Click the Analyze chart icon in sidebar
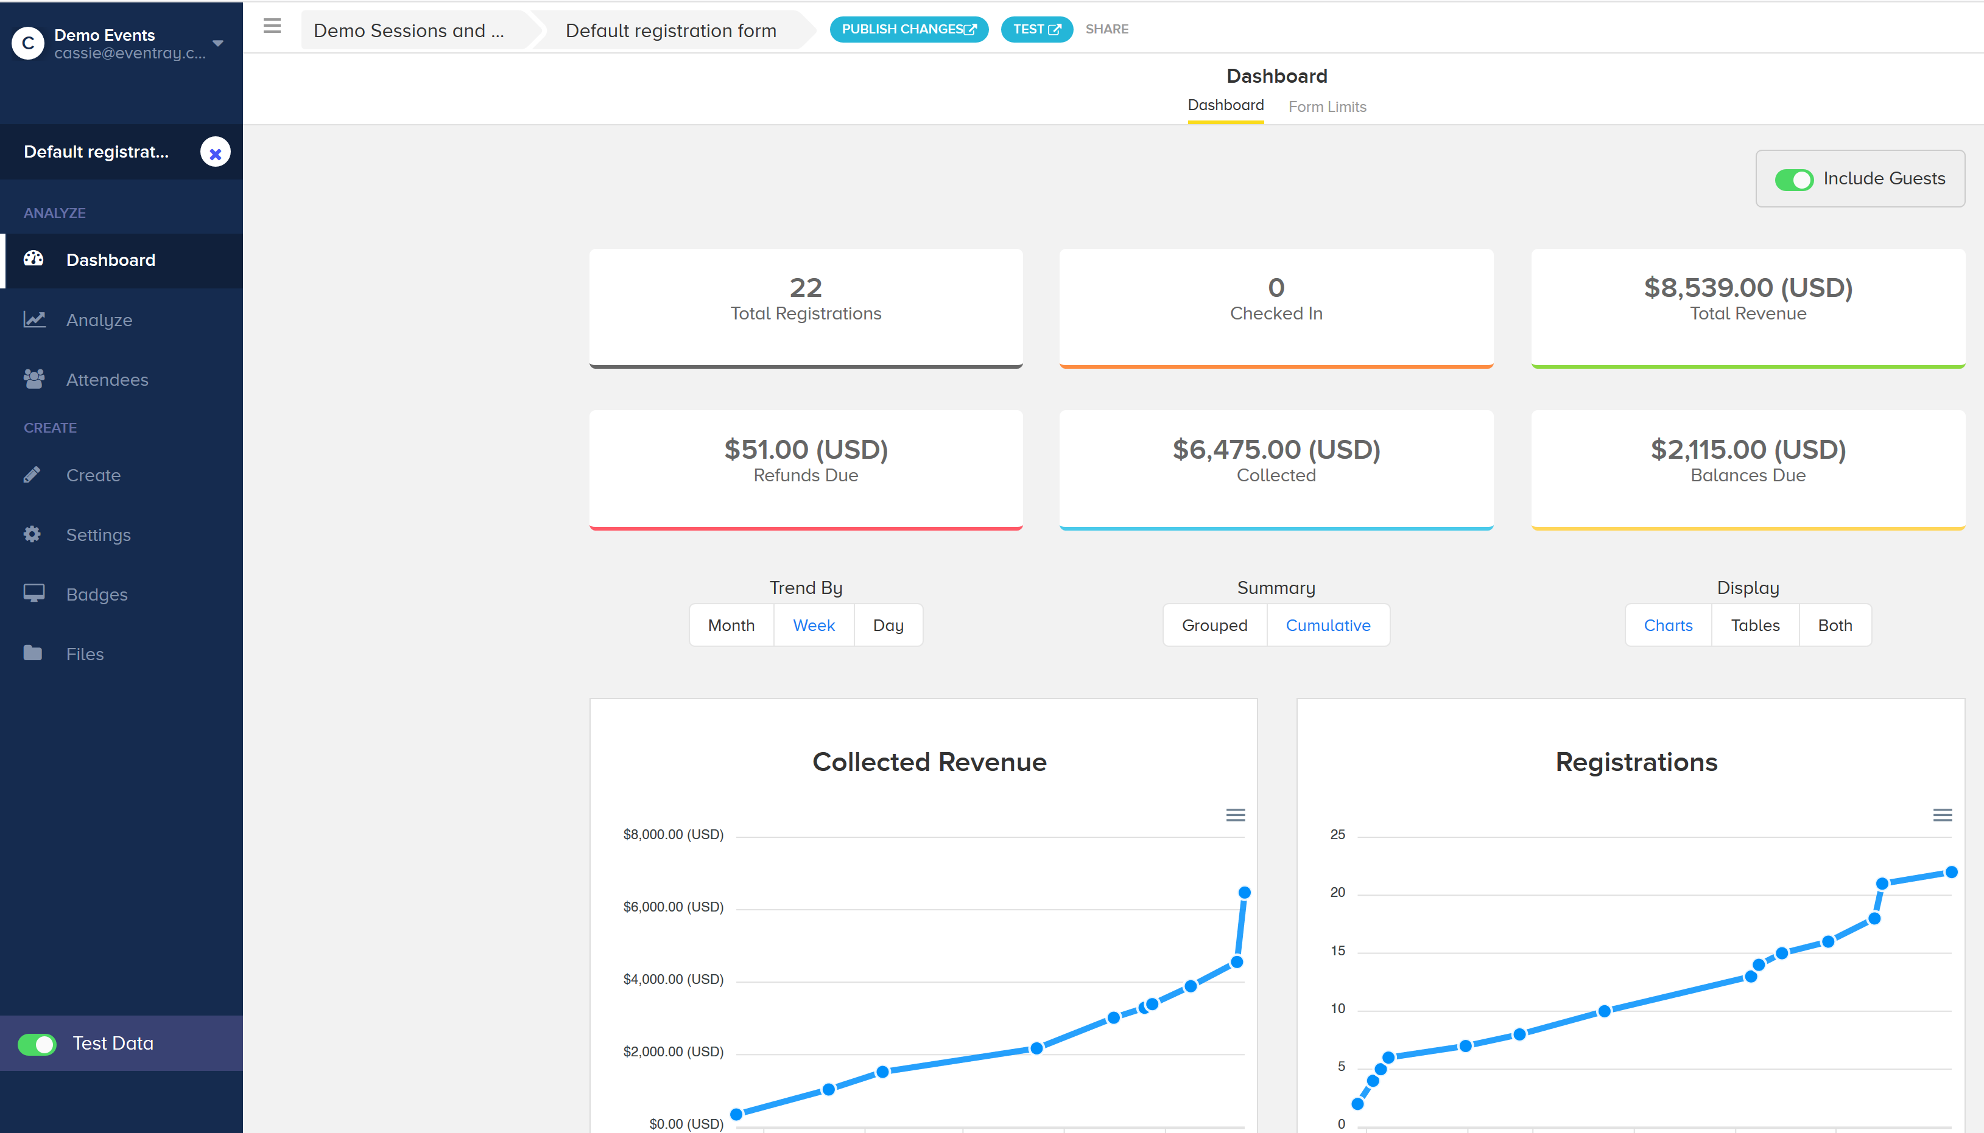Viewport: 1984px width, 1133px height. point(34,319)
